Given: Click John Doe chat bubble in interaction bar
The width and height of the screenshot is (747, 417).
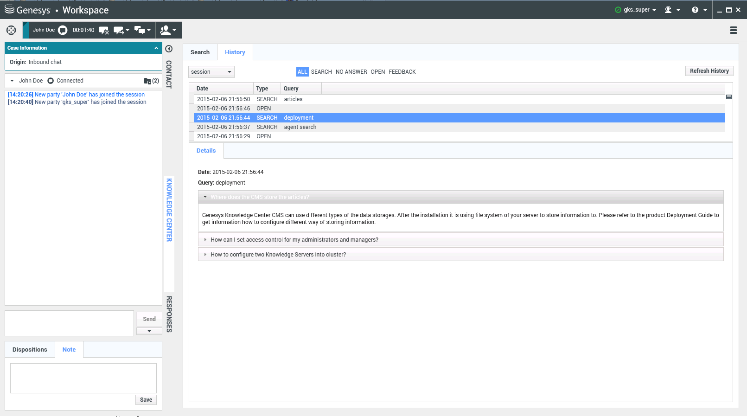Looking at the screenshot, I should [63, 30].
